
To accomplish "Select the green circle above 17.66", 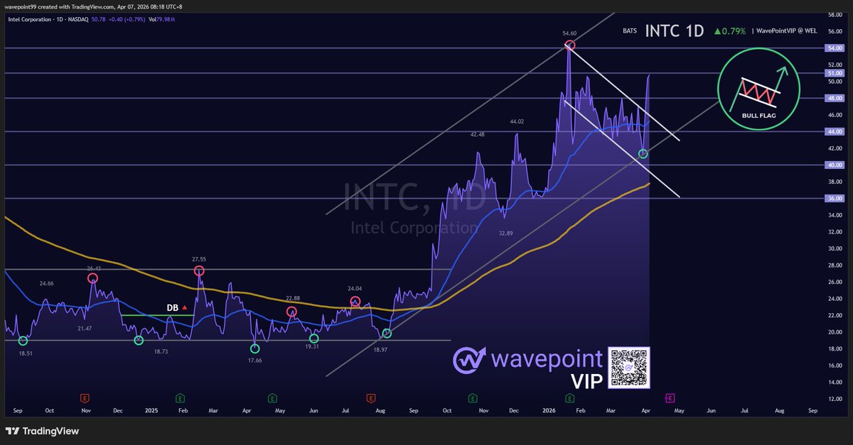I will [x=255, y=348].
